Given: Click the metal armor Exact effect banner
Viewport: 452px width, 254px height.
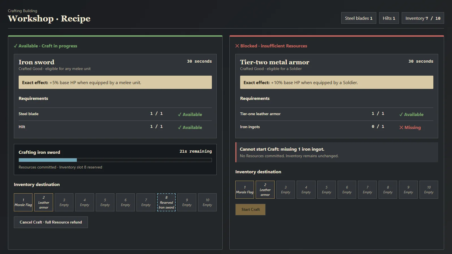Looking at the screenshot, I should click(337, 82).
